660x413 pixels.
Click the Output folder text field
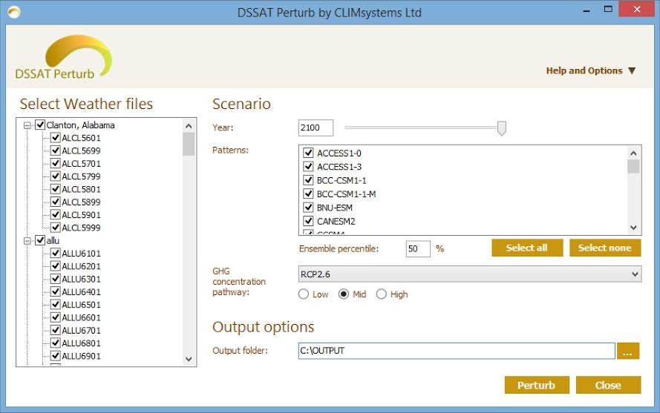(457, 351)
